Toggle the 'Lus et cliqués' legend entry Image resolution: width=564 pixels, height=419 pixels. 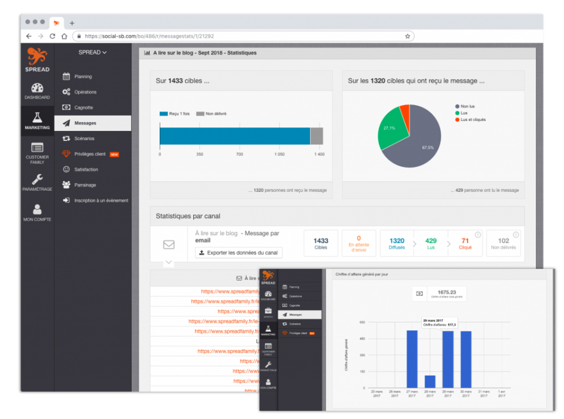(x=470, y=120)
